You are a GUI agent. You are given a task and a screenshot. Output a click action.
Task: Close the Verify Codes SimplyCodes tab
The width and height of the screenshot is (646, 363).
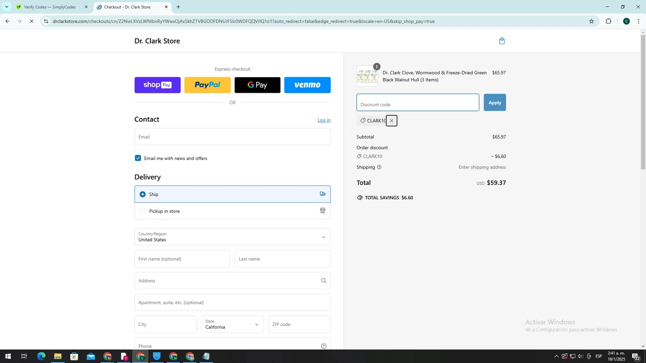86,7
